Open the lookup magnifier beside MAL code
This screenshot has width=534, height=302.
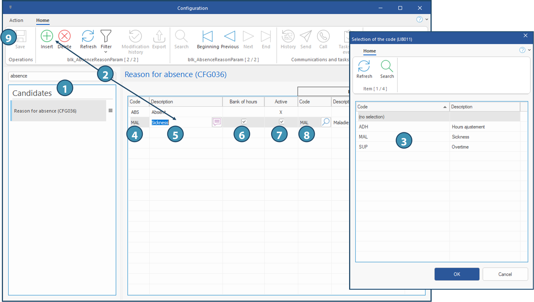(326, 122)
